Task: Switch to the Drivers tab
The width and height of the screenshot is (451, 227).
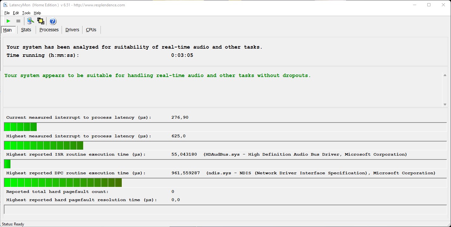Action: coord(72,30)
